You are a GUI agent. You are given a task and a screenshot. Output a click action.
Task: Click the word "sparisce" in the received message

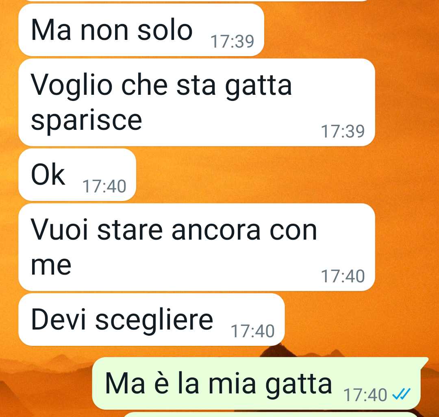[x=87, y=120]
